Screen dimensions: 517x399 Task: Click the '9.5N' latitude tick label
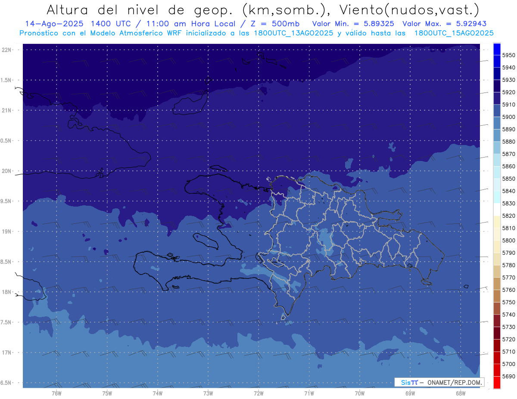[x=6, y=201]
